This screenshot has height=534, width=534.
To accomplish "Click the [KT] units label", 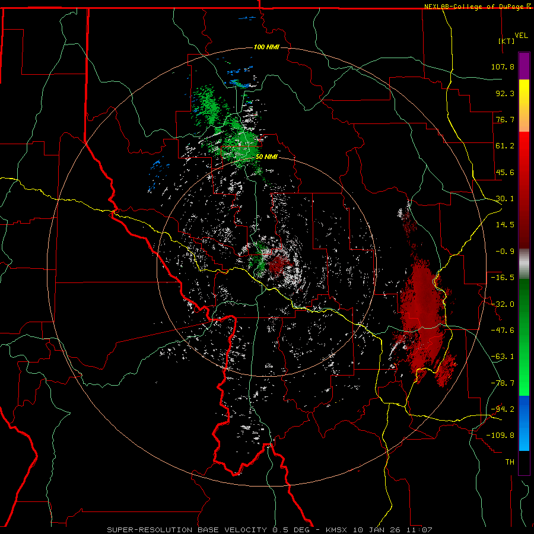I will coord(507,41).
